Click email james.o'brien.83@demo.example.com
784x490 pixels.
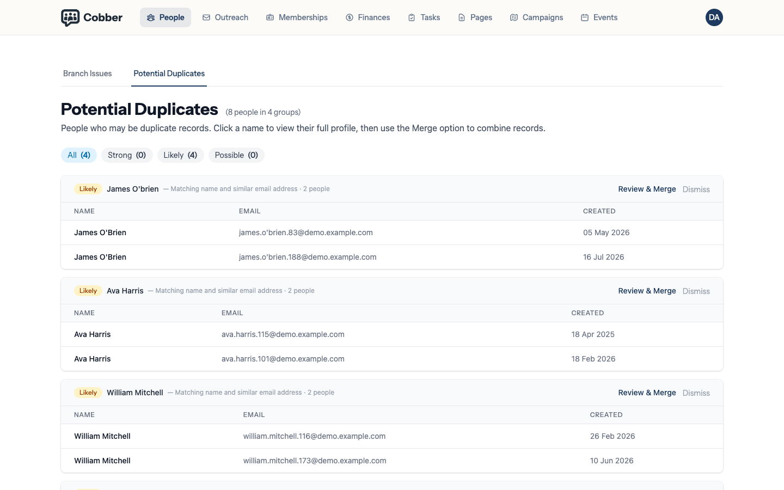tap(306, 232)
